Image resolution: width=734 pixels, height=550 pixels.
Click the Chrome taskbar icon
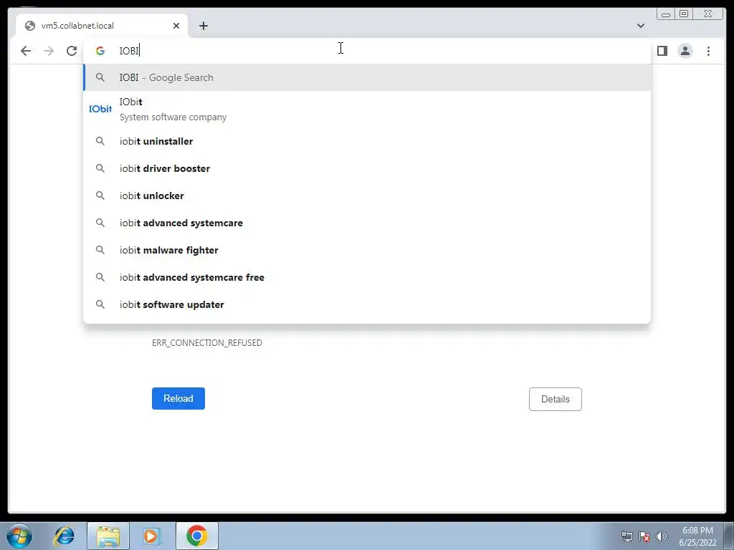(x=197, y=536)
